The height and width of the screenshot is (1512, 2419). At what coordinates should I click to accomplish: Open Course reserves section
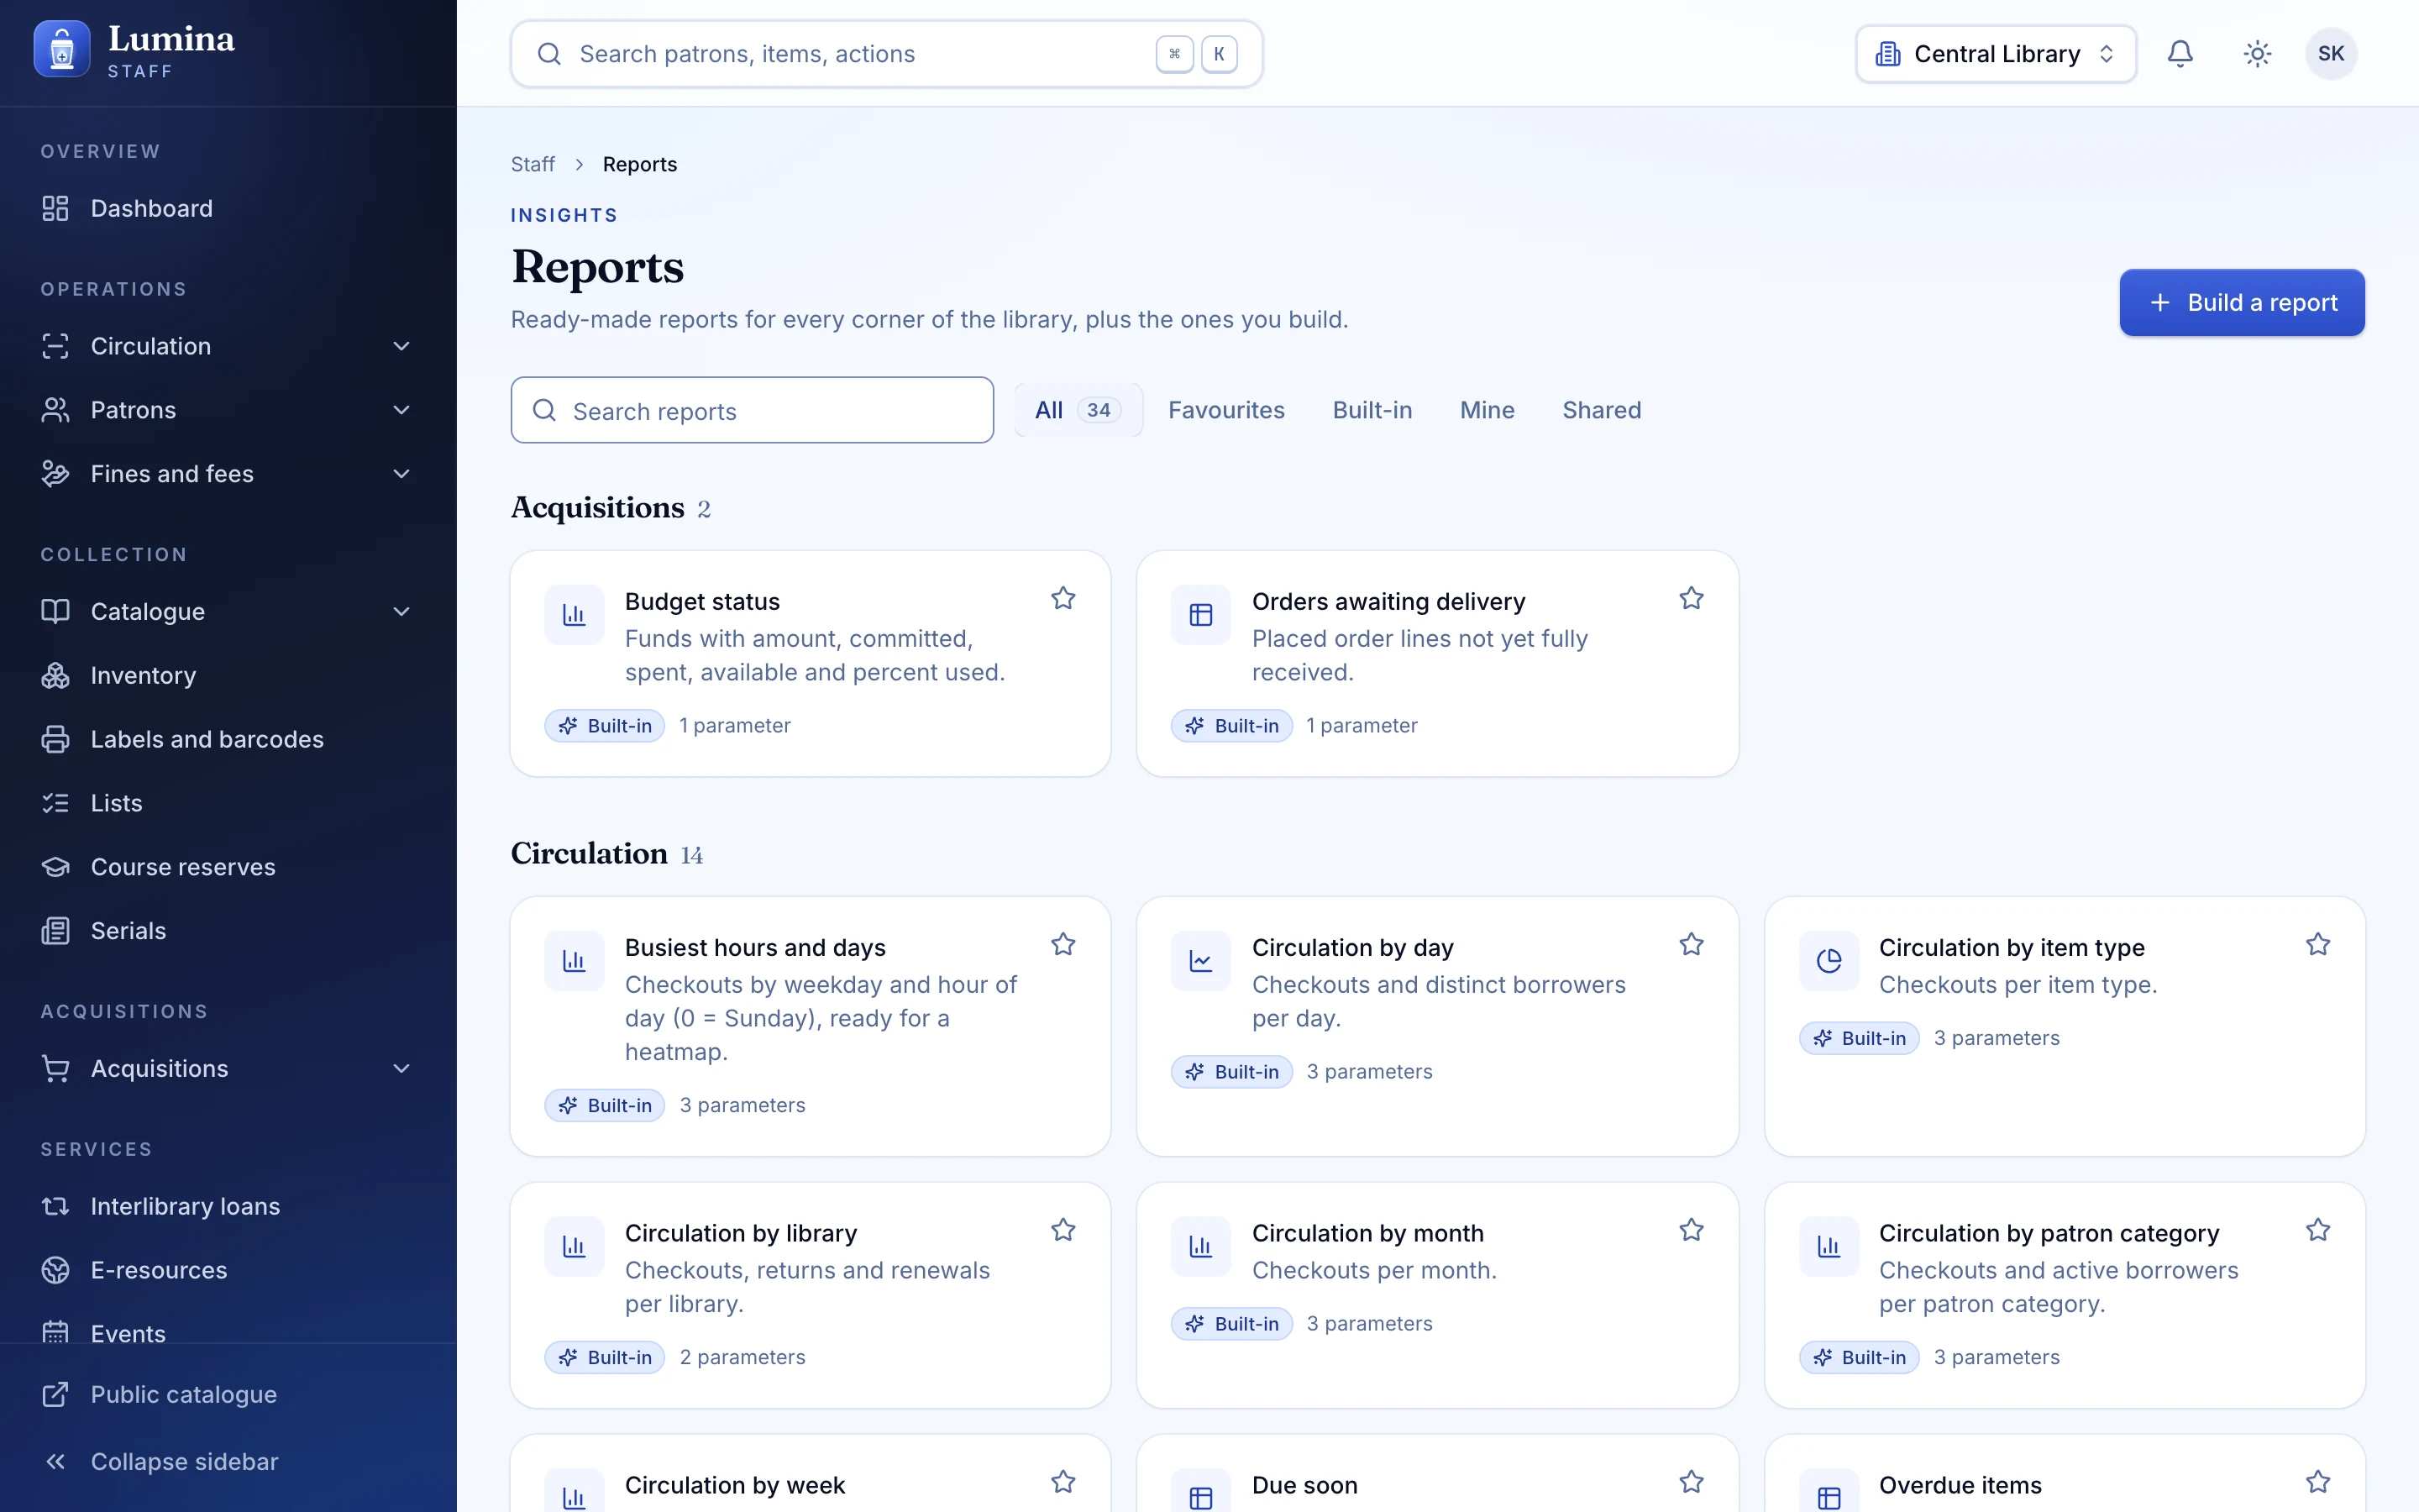click(228, 867)
